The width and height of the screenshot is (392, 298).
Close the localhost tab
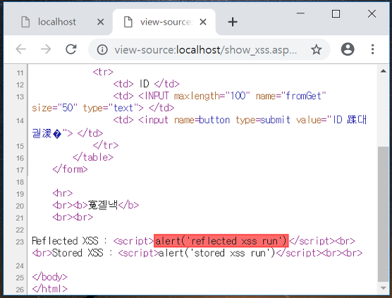point(101,22)
